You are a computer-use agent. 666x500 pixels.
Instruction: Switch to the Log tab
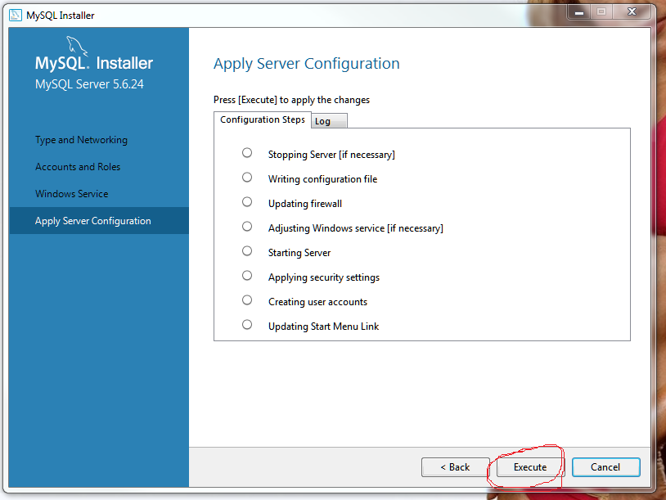(323, 121)
